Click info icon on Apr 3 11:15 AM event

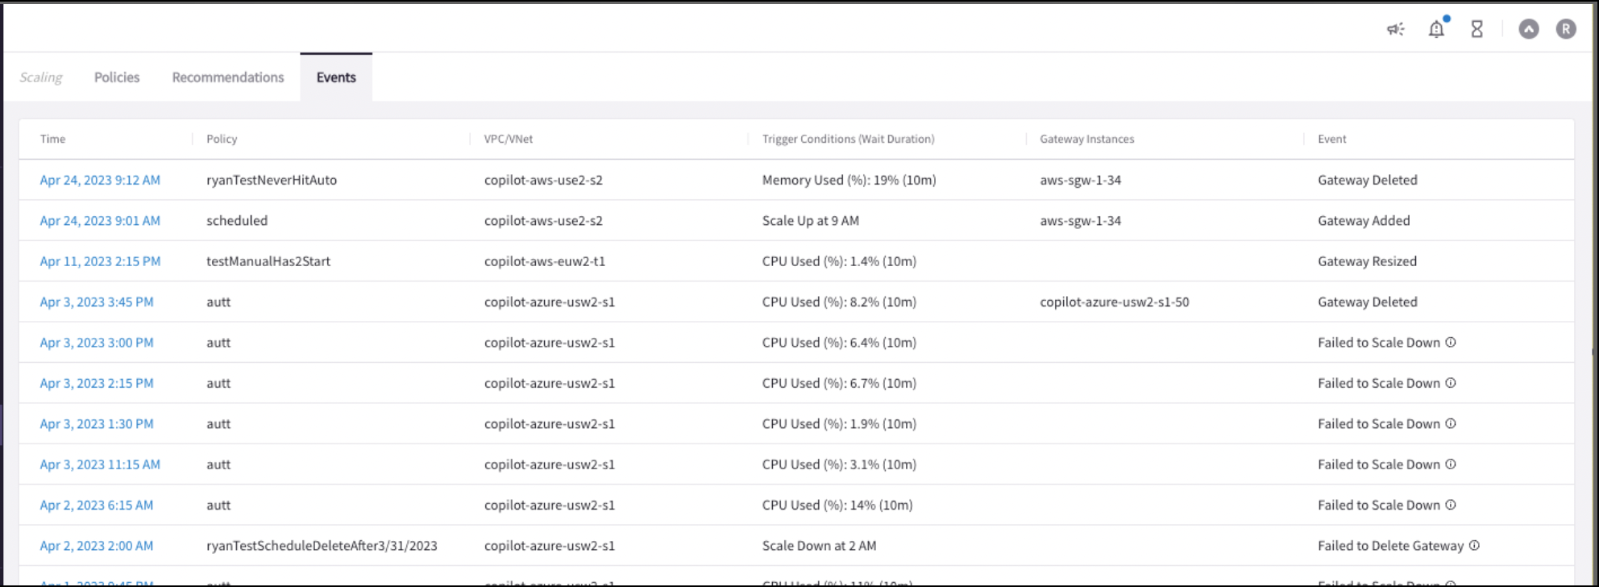[x=1451, y=464]
